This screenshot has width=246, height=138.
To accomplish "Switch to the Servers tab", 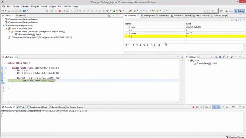I will [20, 16].
